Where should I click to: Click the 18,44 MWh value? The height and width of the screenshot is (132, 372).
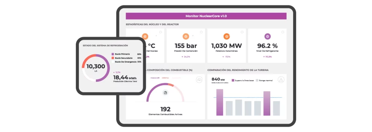[x=125, y=77]
